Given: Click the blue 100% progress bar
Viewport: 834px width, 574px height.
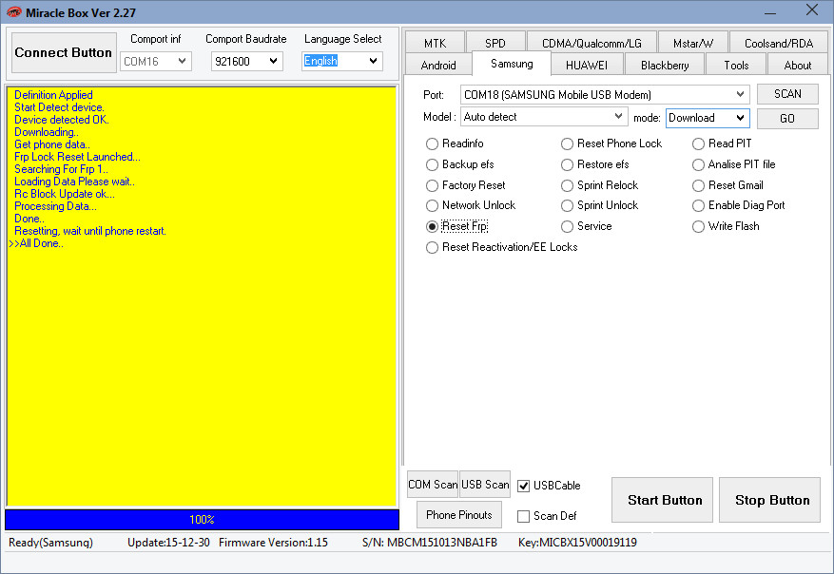Looking at the screenshot, I should (202, 520).
